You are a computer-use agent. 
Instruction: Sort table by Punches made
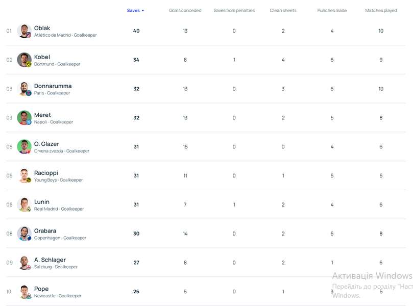(x=332, y=11)
